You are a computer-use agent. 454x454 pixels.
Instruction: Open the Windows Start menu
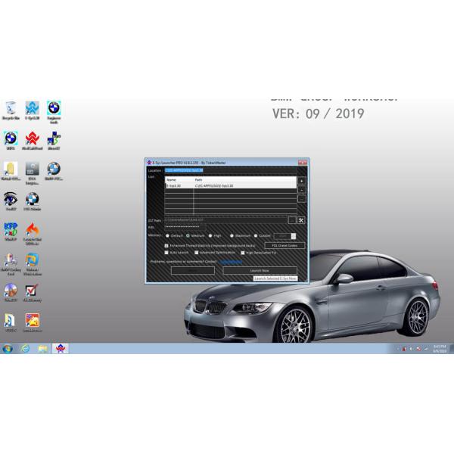8,349
